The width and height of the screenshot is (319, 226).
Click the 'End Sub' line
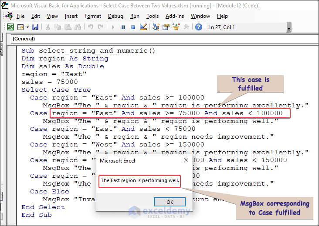pos(37,215)
